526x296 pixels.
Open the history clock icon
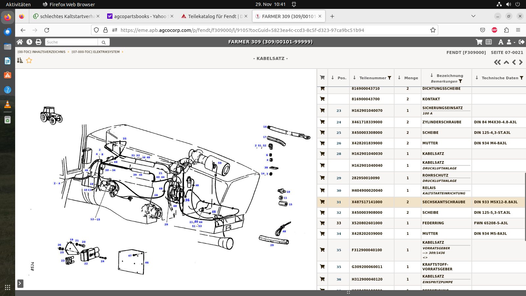pyautogui.click(x=29, y=42)
